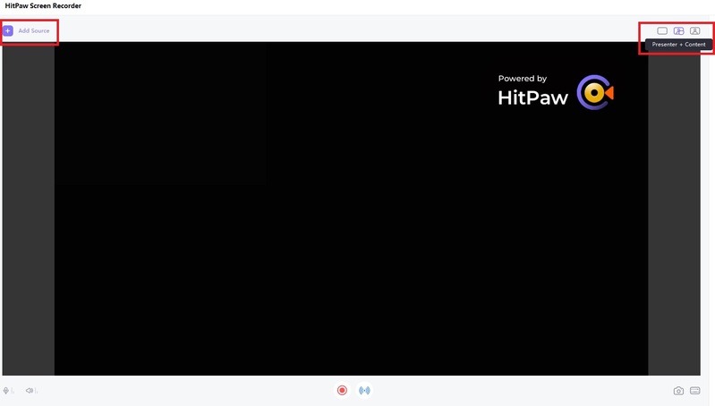
Task: Select the presenter-only layout icon
Action: (694, 30)
